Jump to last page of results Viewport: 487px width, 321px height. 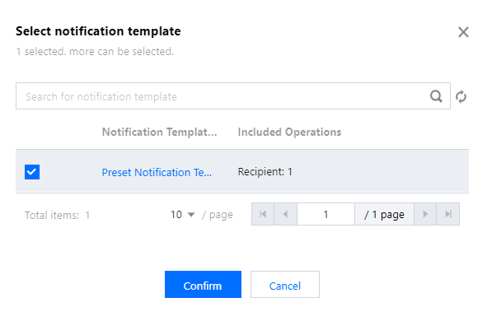pyautogui.click(x=448, y=214)
